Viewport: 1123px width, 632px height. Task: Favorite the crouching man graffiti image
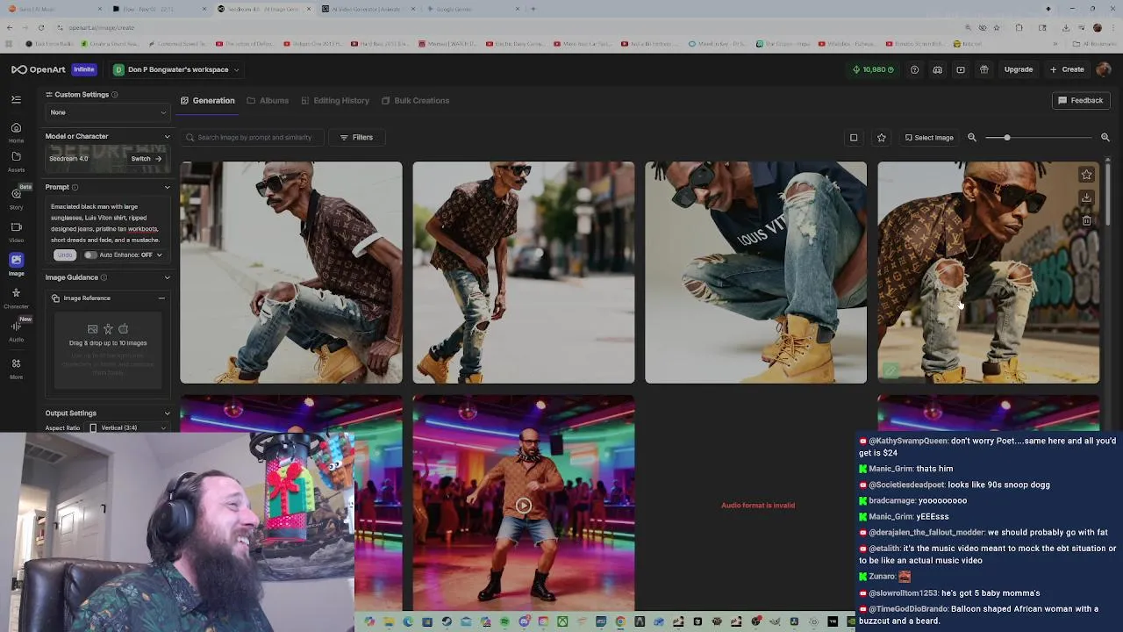pyautogui.click(x=1086, y=175)
